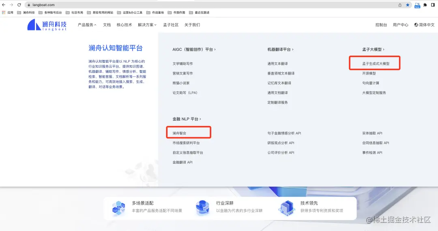
Task: Click the 行业深耕 feature icon
Action: coord(202,208)
